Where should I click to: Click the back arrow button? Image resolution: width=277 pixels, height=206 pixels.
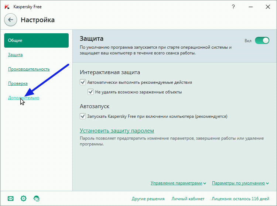11,20
